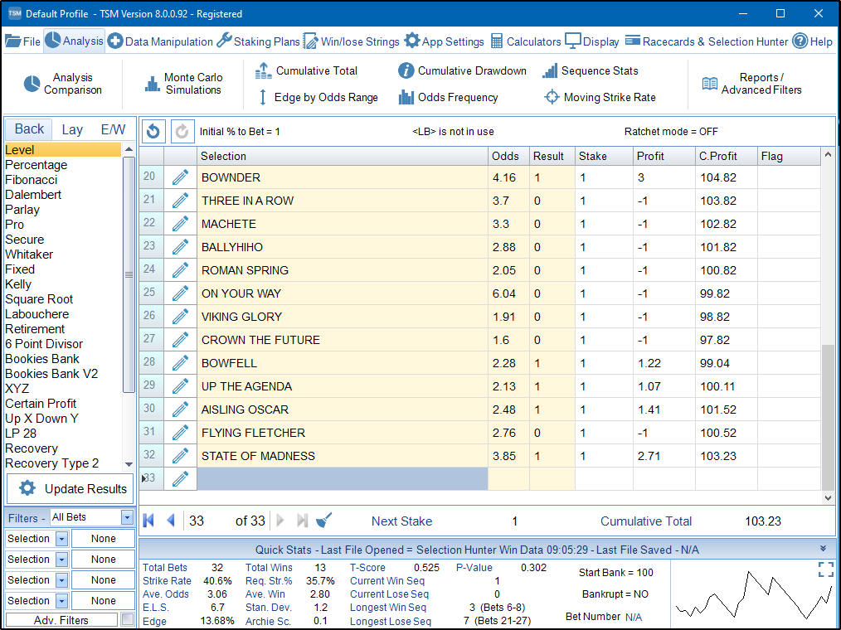Screen dimensions: 841x630
Task: Click the results table vertical scrollbar
Action: click(x=828, y=414)
